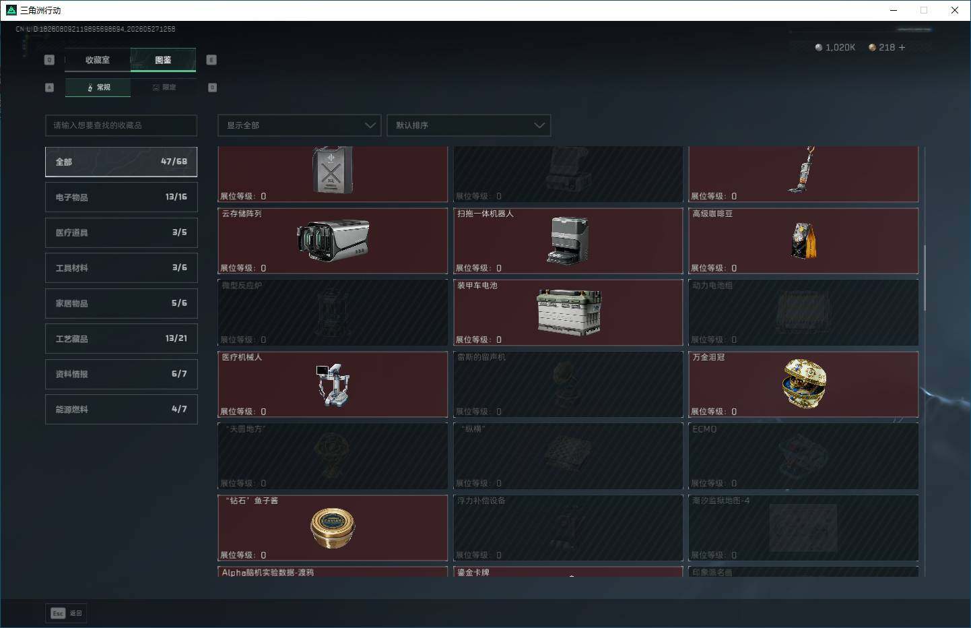Switch to the 收藏室 tab

tap(98, 60)
